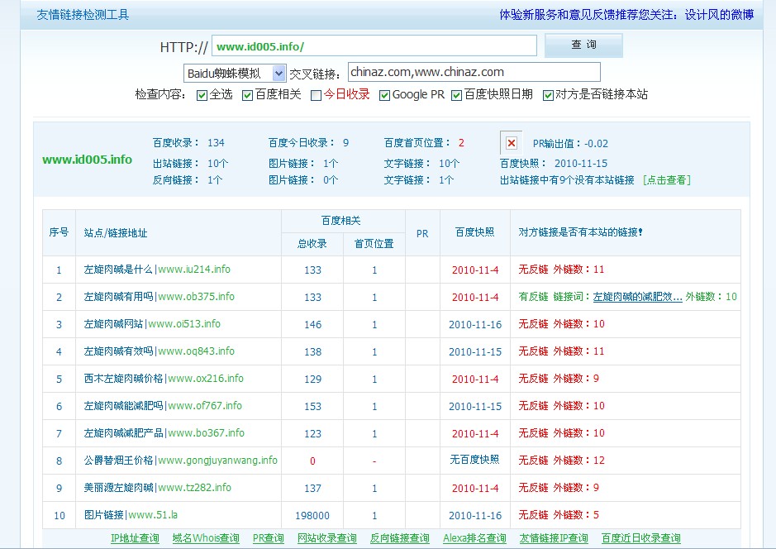Uncheck the 百度相关 checkbox
The height and width of the screenshot is (549, 776).
(x=247, y=95)
